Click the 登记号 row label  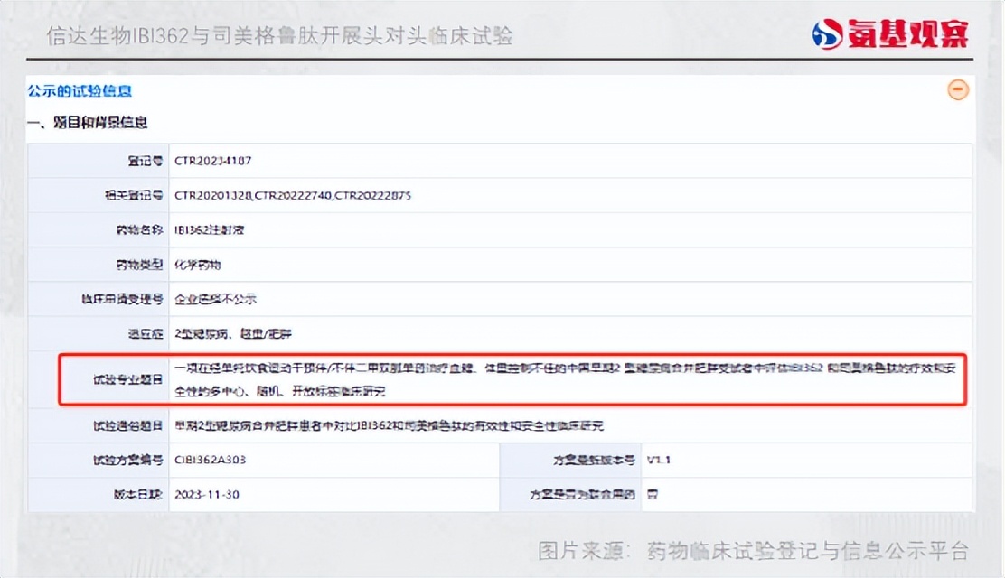[x=146, y=161]
